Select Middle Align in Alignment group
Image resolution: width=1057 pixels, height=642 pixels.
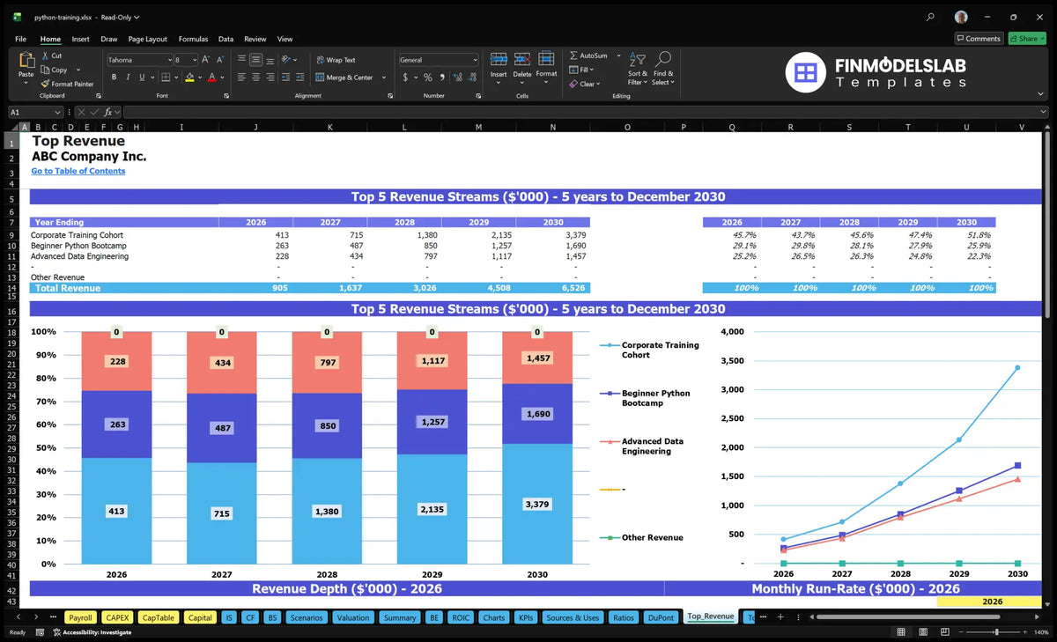(x=255, y=60)
